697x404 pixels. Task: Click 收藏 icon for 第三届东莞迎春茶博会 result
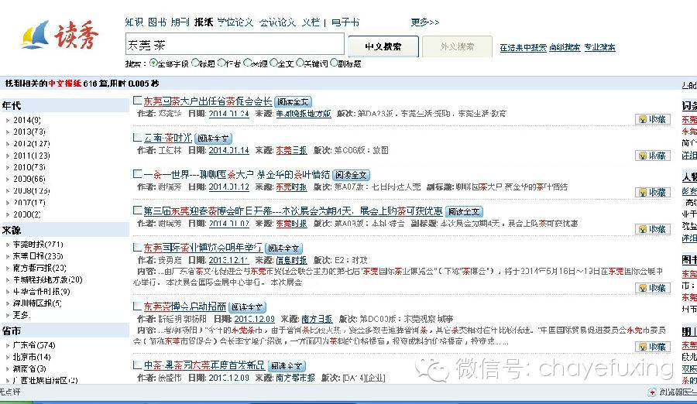[653, 229]
